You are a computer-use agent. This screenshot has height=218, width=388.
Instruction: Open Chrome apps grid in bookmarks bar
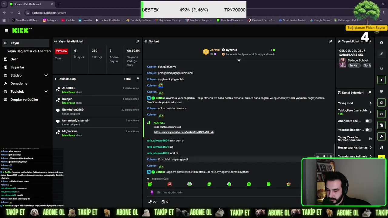coord(4,20)
